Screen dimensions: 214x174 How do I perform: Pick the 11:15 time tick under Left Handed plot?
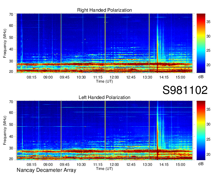click(x=98, y=165)
